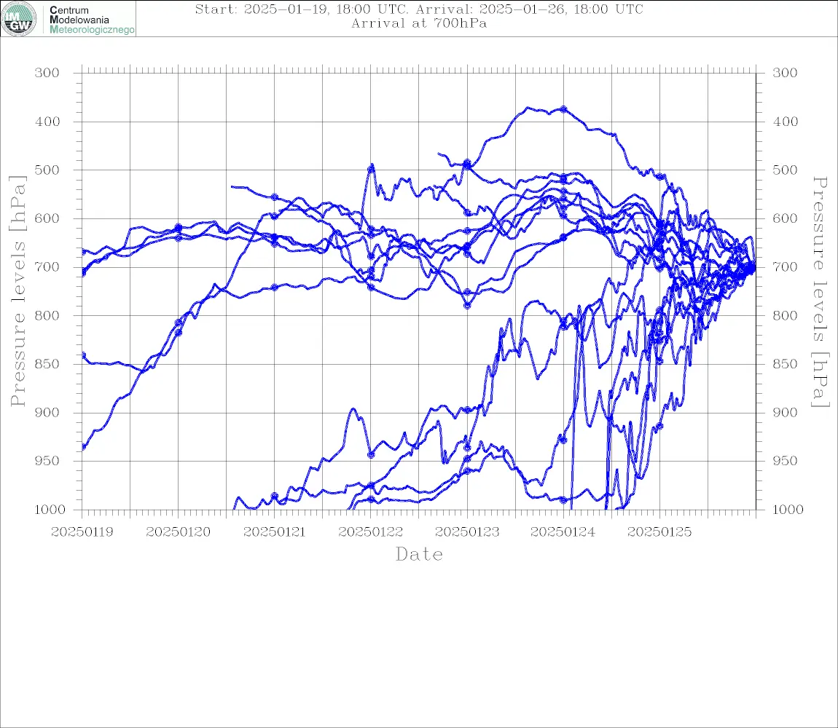This screenshot has width=838, height=728.
Task: Click the right 'Pressure levels [hPa]' axis title
Action: [821, 292]
